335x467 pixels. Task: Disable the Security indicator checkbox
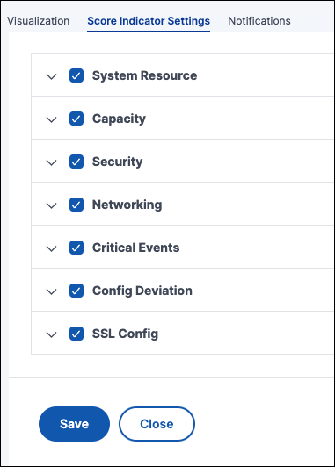[x=76, y=162]
